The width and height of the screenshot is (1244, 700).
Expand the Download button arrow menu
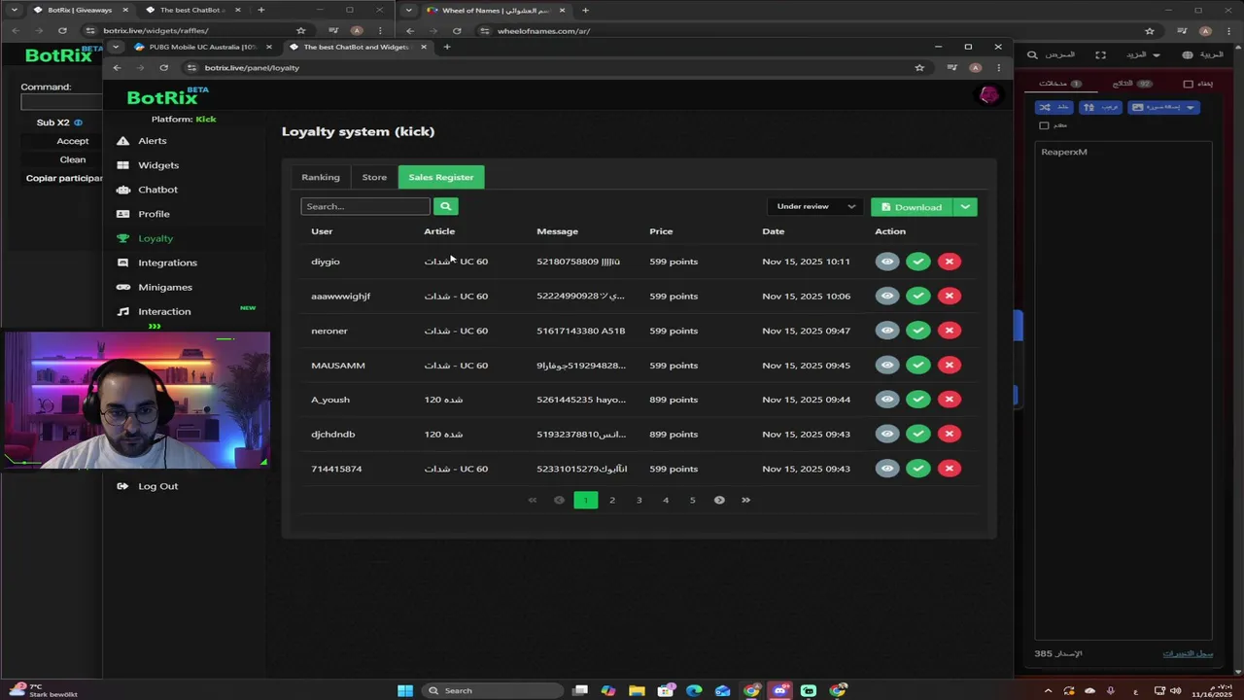965,206
